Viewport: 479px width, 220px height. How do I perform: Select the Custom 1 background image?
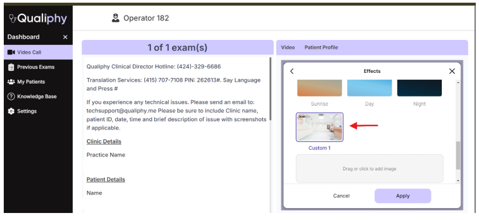(x=319, y=127)
